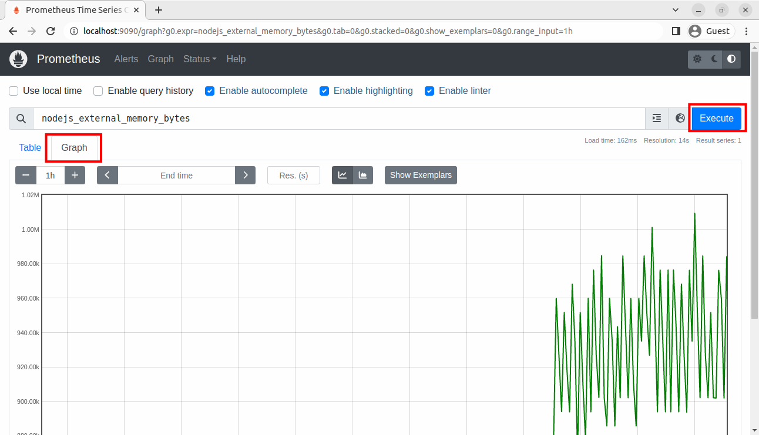
Task: Open a new browser tab
Action: pyautogui.click(x=159, y=10)
